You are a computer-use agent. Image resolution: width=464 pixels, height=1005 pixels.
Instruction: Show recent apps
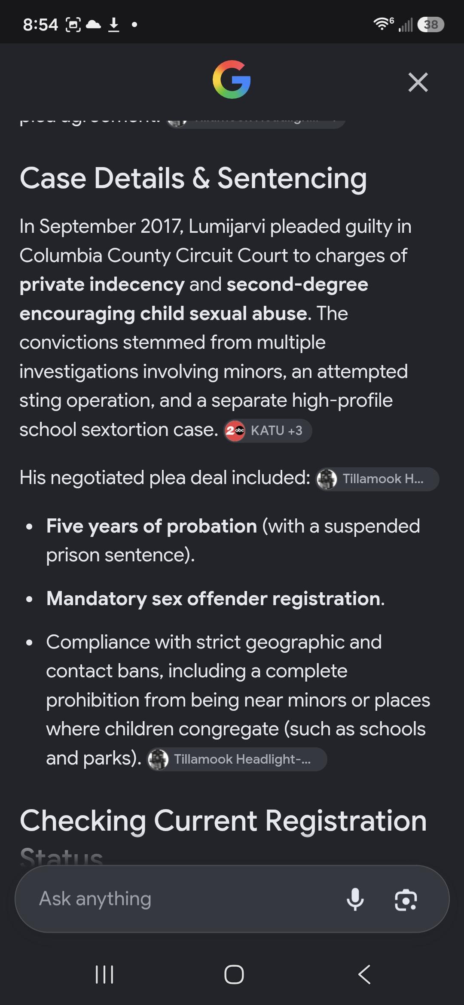104,974
